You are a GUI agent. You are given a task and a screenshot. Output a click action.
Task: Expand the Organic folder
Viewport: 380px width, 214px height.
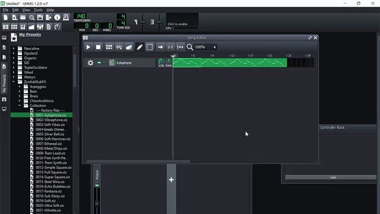(x=14, y=58)
